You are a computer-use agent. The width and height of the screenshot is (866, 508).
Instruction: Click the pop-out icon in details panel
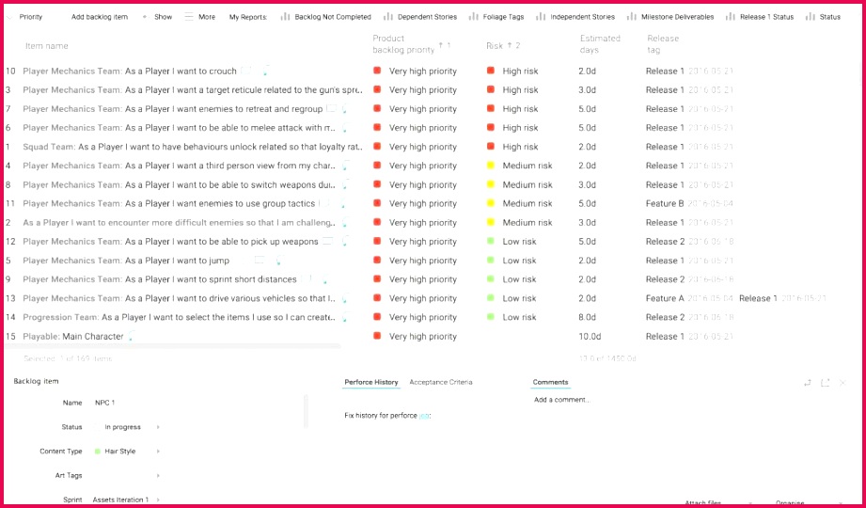[x=825, y=383]
